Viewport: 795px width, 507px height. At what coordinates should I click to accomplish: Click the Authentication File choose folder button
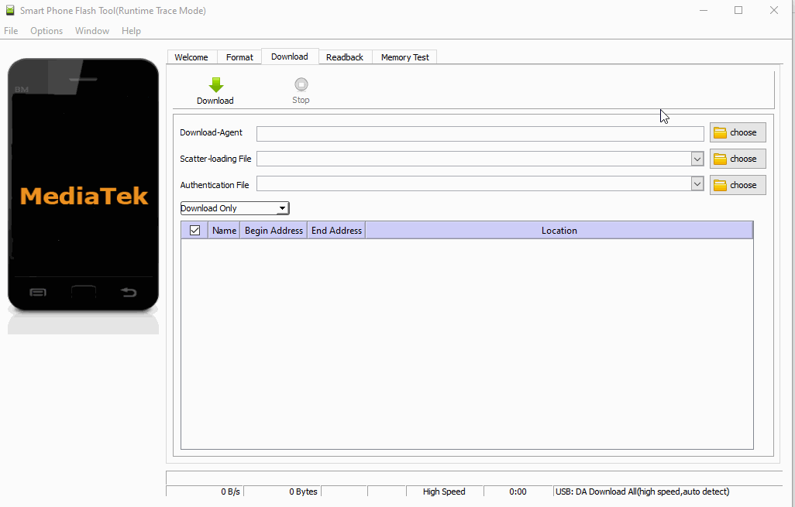pos(737,185)
